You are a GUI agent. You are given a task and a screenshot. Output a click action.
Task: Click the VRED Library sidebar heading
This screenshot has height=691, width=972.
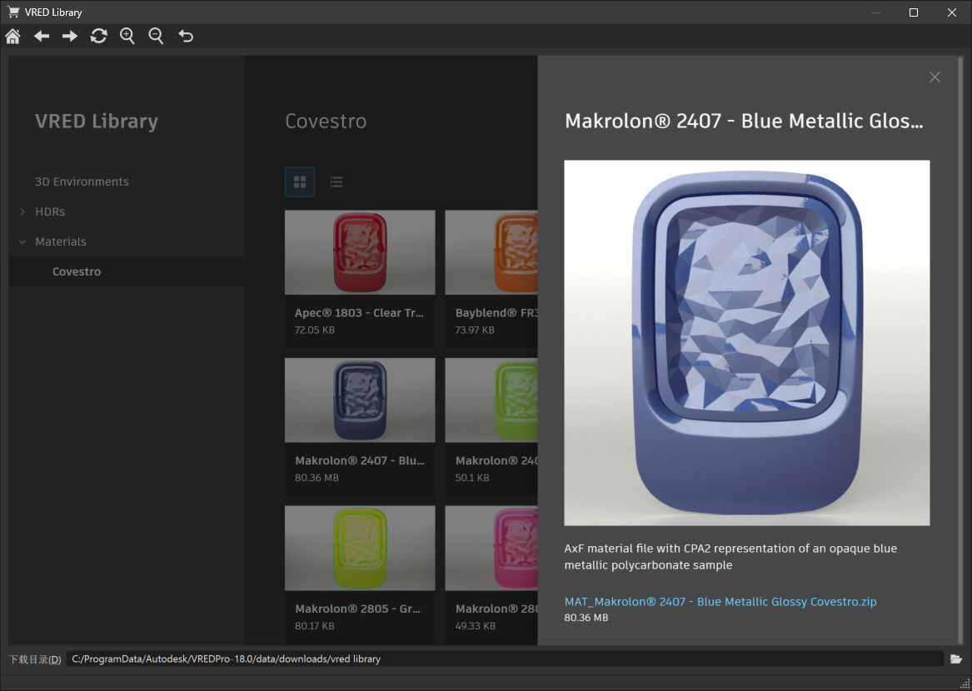(97, 121)
